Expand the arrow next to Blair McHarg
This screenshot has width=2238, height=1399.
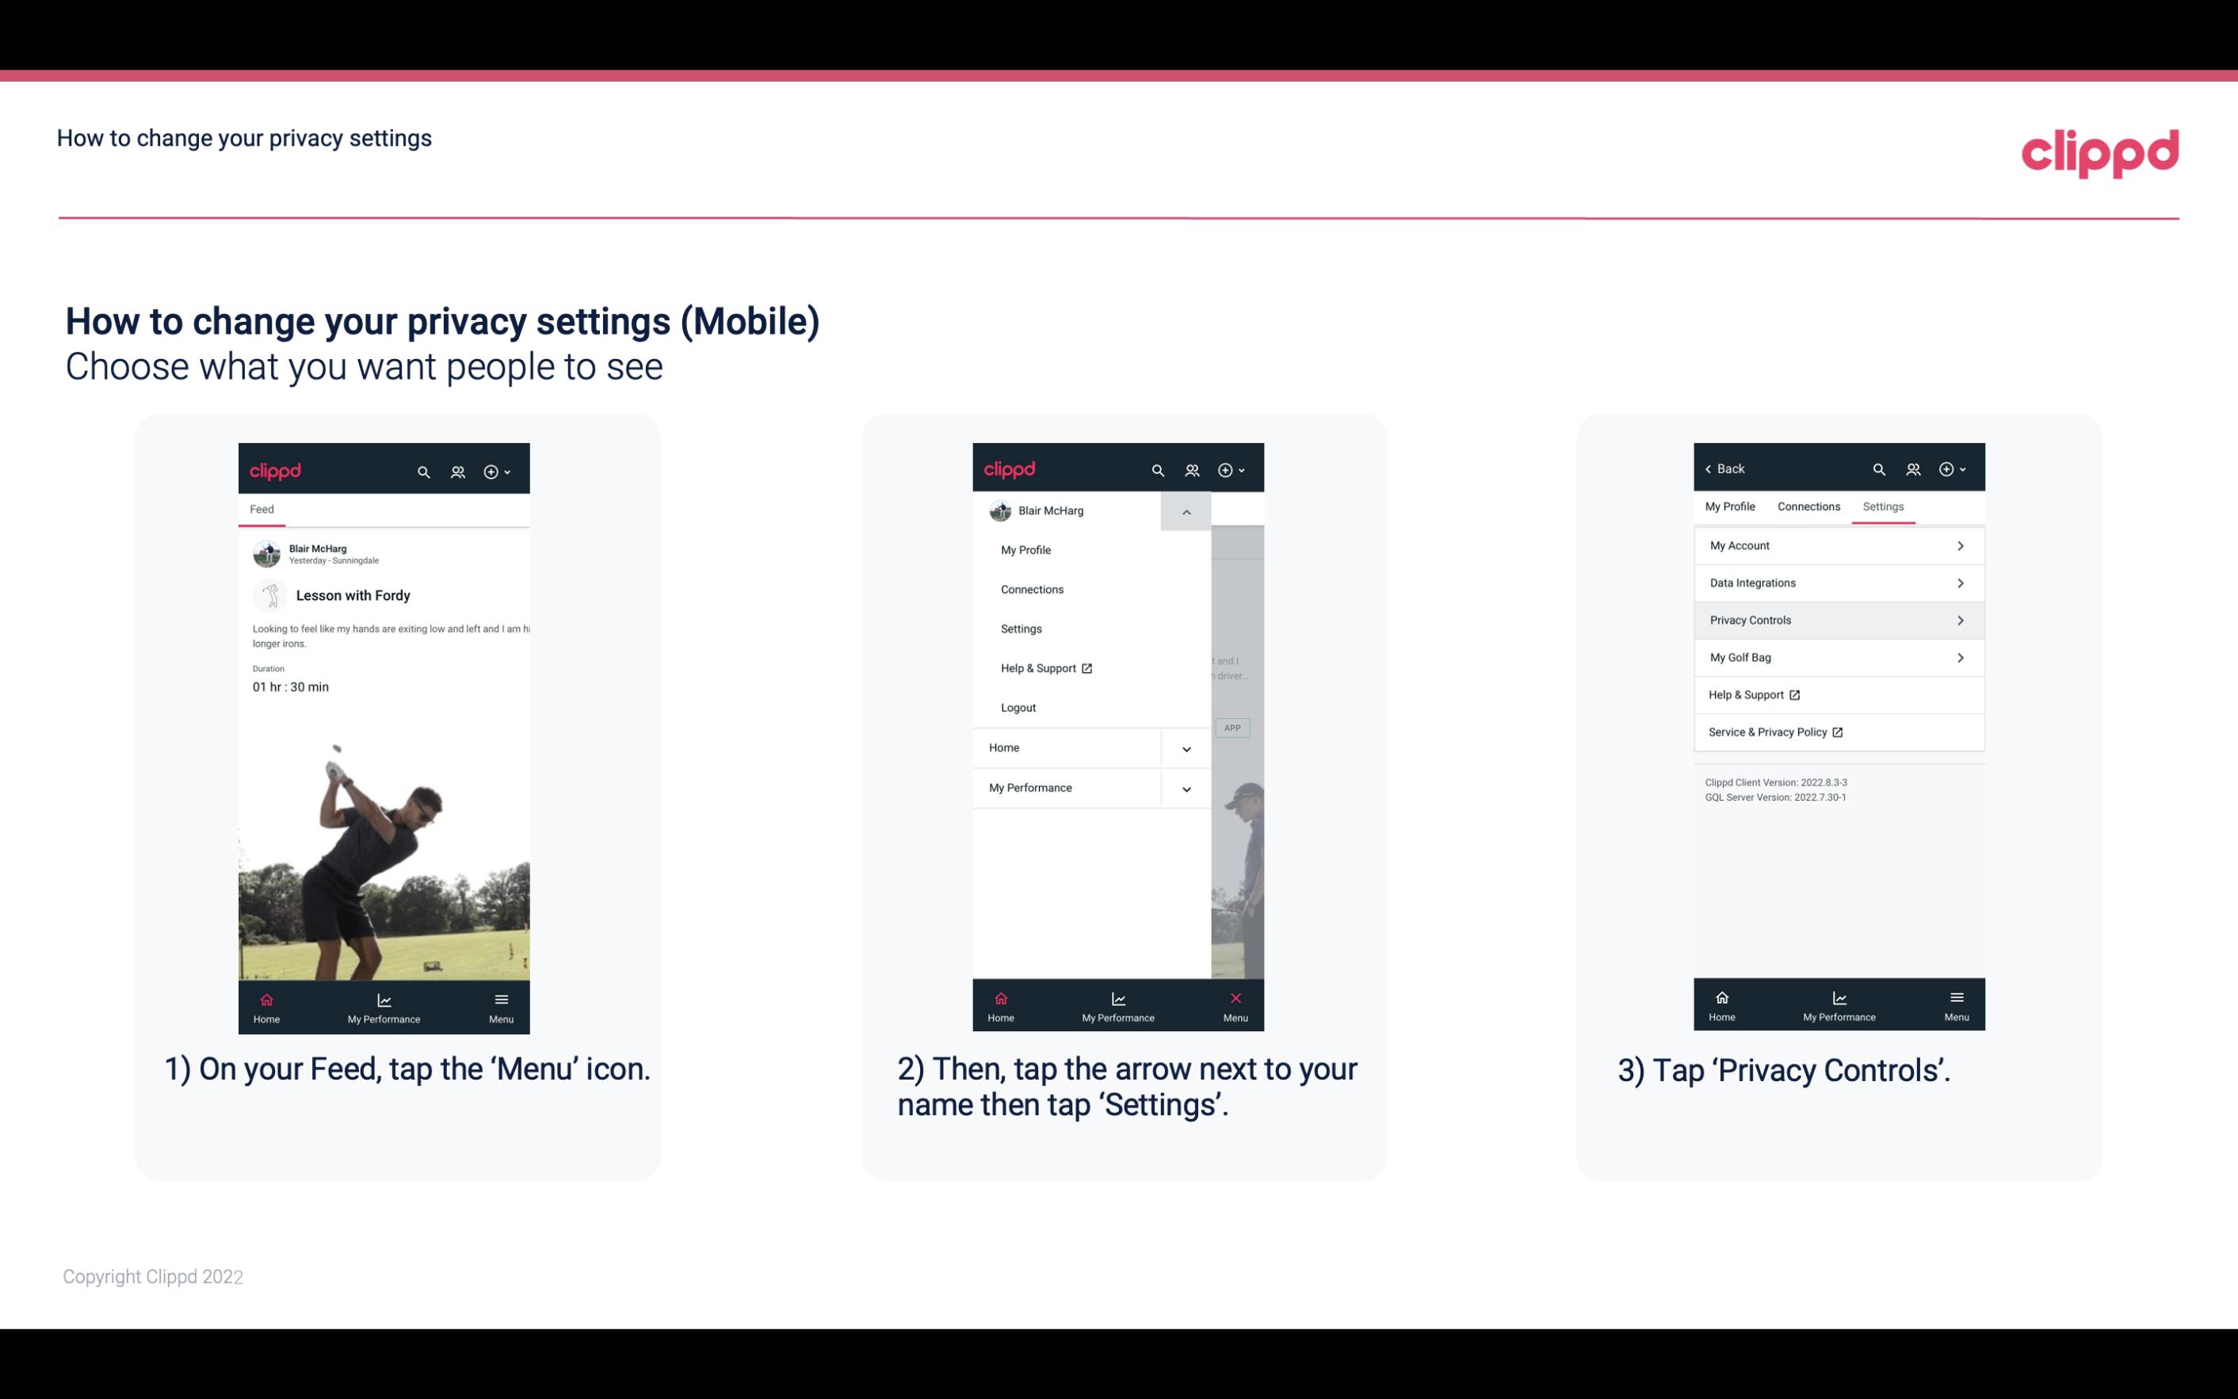pos(1187,511)
